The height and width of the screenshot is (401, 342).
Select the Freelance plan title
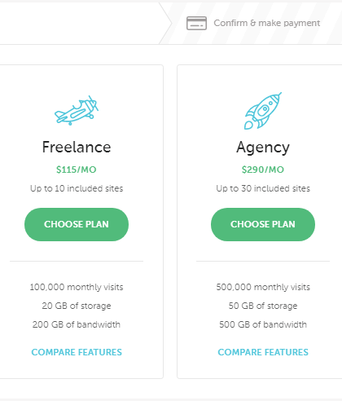click(77, 147)
